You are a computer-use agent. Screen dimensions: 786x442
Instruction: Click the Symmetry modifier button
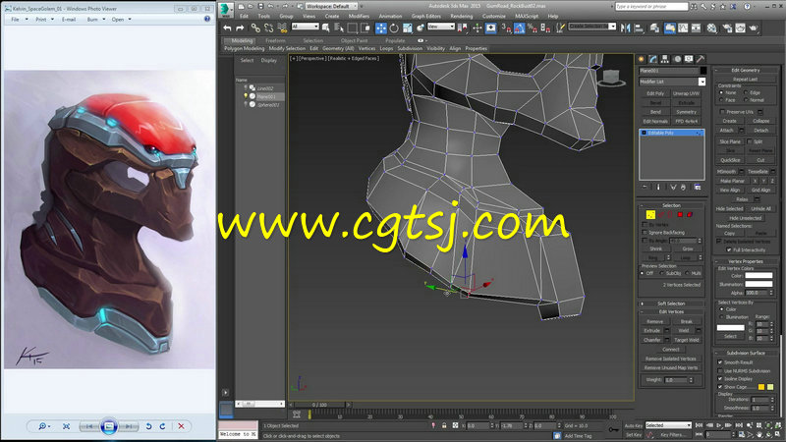click(x=686, y=112)
